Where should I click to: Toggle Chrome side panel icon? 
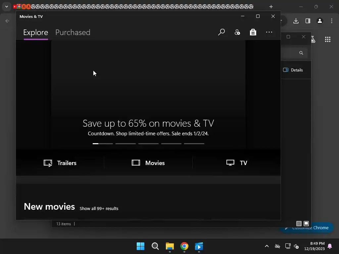(x=308, y=21)
